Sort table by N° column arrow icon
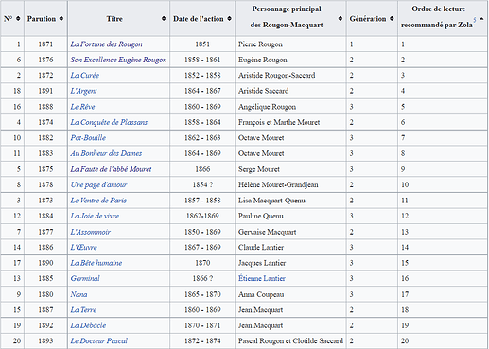The image size is (489, 349). click(x=18, y=19)
